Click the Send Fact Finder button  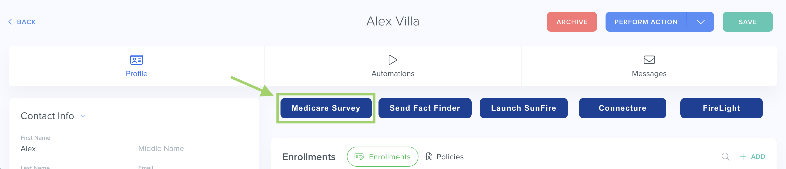pyautogui.click(x=425, y=108)
